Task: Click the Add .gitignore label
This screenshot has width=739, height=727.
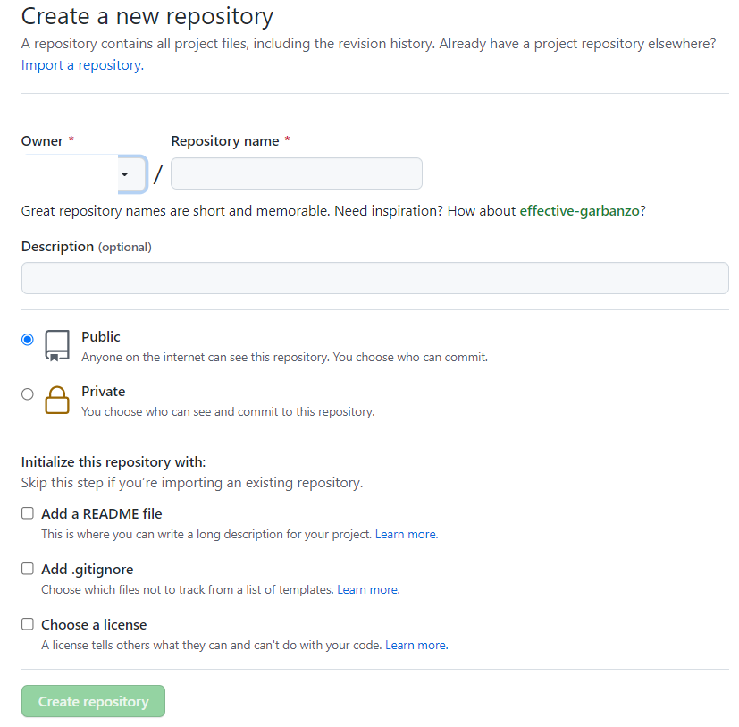Action: coord(88,570)
